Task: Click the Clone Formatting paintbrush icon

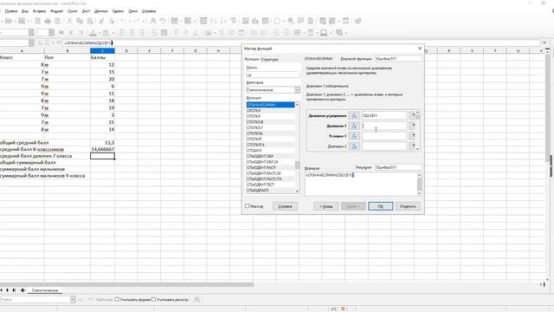Action: 102,21
